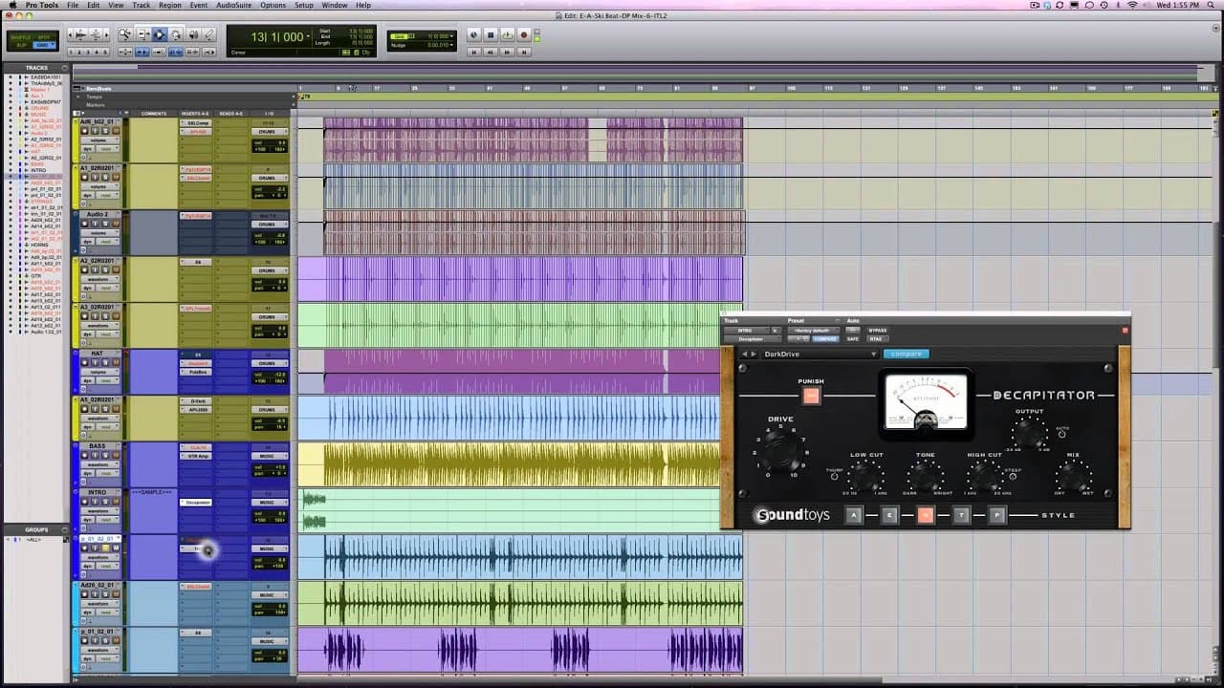The height and width of the screenshot is (688, 1224).
Task: Select the Zoomer tool
Action: pos(124,35)
